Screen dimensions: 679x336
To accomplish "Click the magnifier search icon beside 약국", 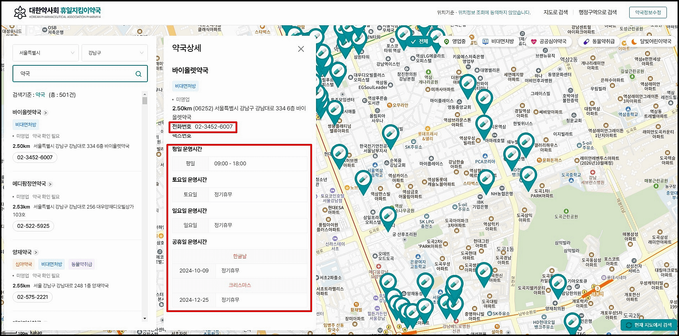I will [139, 74].
